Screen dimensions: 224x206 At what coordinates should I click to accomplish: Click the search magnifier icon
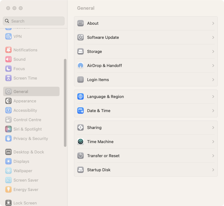coord(7,21)
